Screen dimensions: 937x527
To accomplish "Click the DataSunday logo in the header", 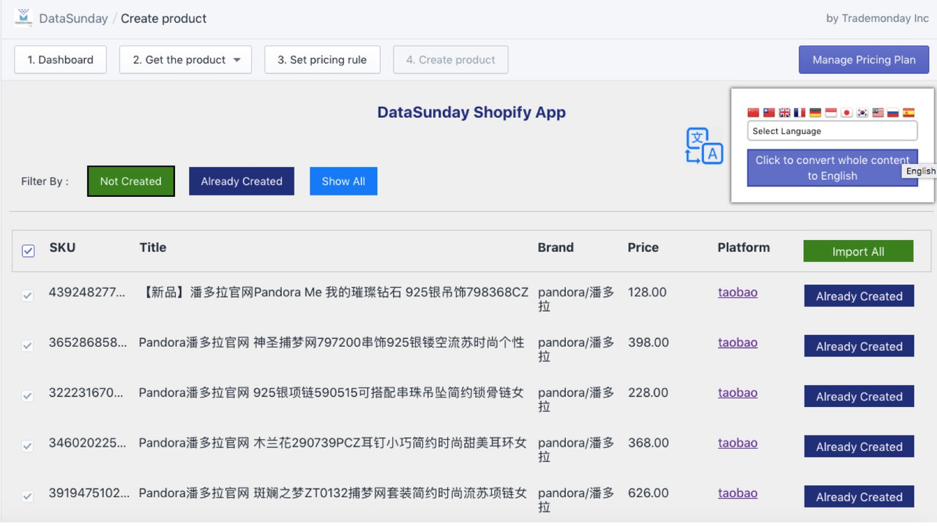I will click(23, 18).
